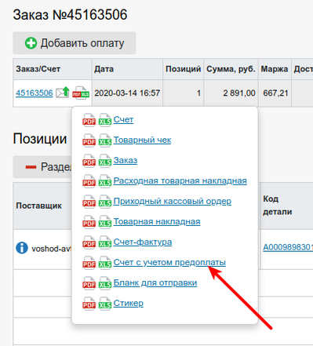
Task: Open the Товарная накладная link
Action: pos(157,221)
